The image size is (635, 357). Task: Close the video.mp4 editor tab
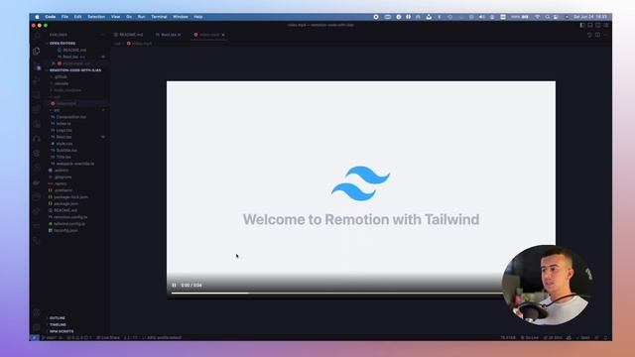click(223, 35)
